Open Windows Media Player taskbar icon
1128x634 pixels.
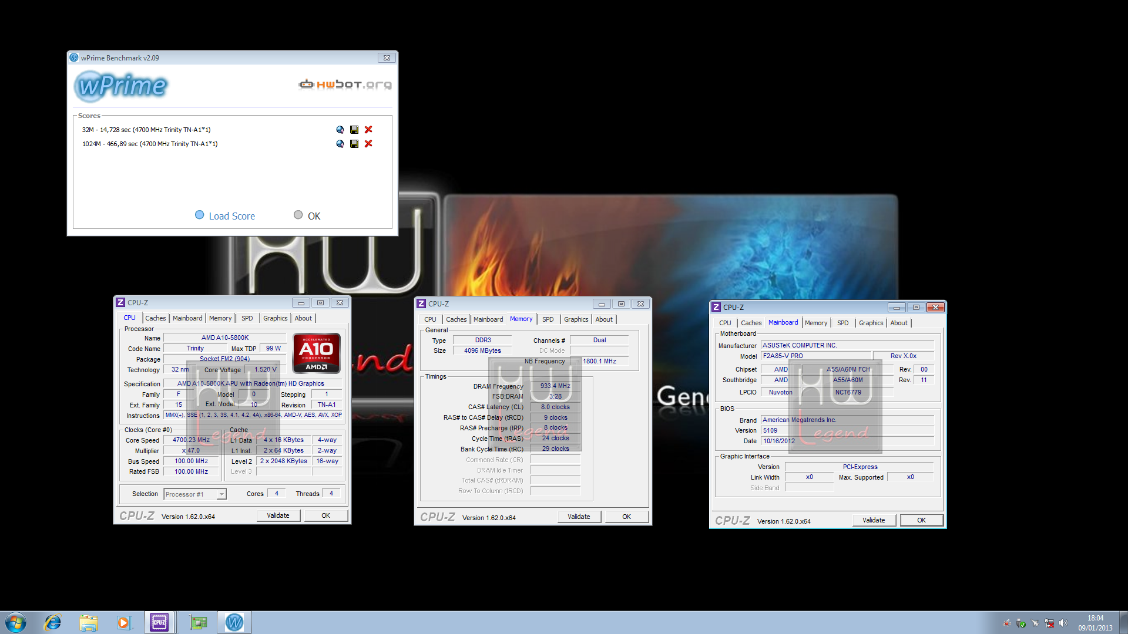tap(123, 622)
